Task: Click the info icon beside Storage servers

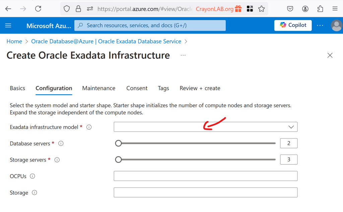Action: pos(57,160)
